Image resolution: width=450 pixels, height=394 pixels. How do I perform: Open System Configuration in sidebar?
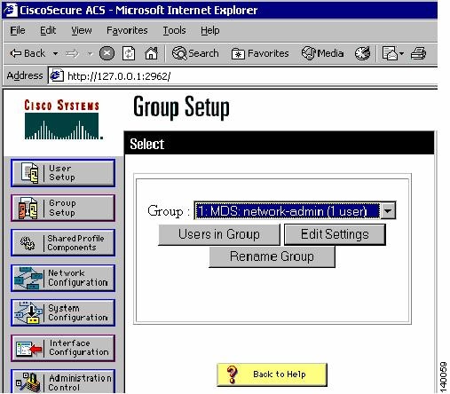click(63, 312)
